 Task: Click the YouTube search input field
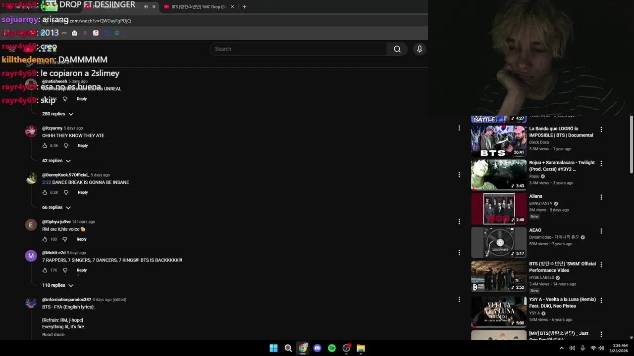pyautogui.click(x=298, y=49)
